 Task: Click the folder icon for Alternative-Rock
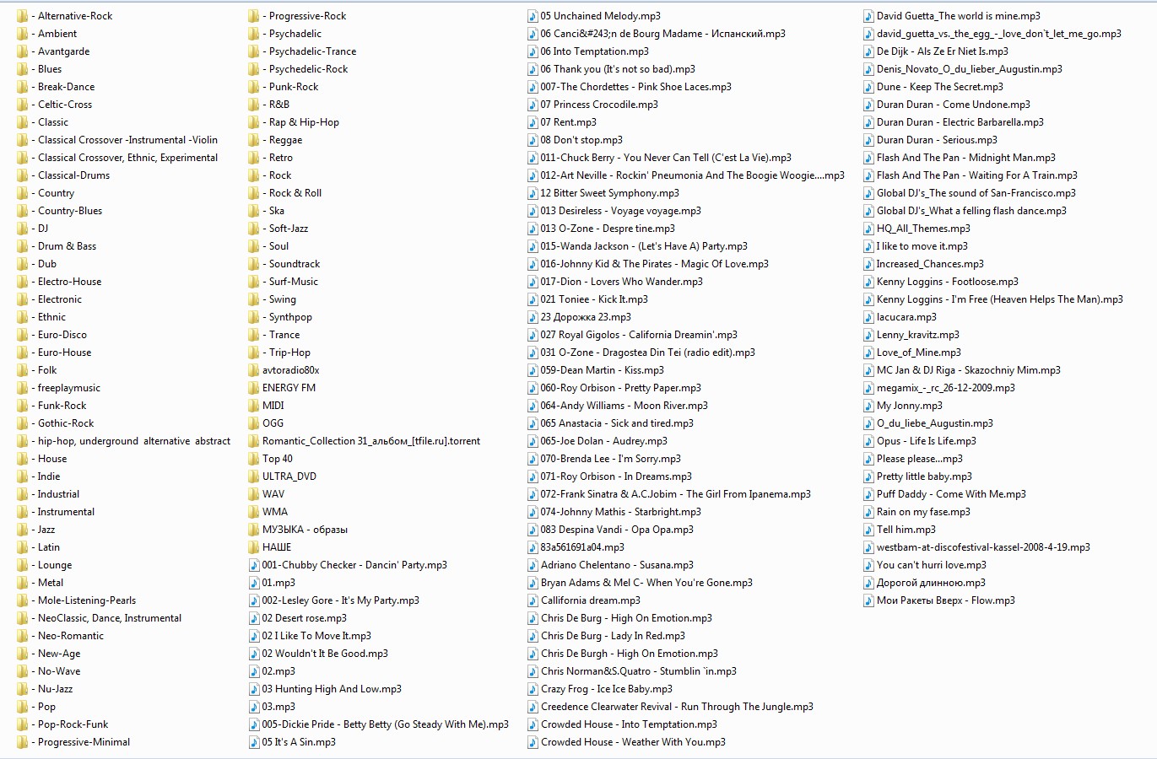tap(22, 16)
